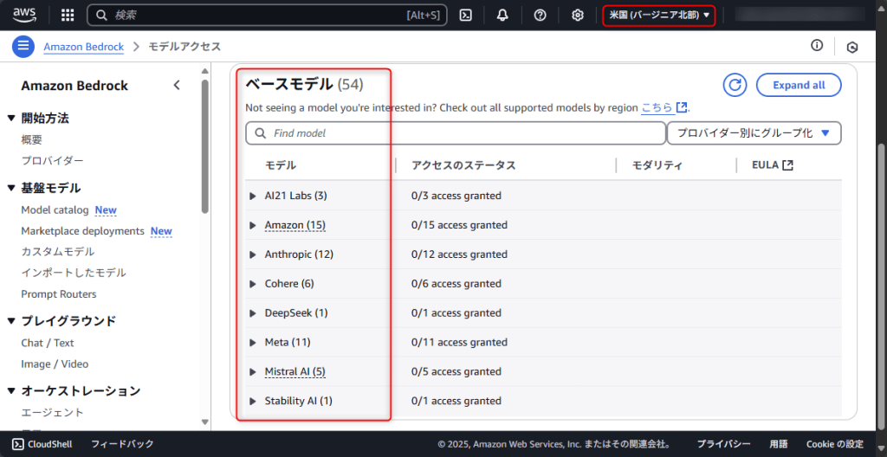887x457 pixels.
Task: Open the 用語 footer link
Action: pos(779,444)
